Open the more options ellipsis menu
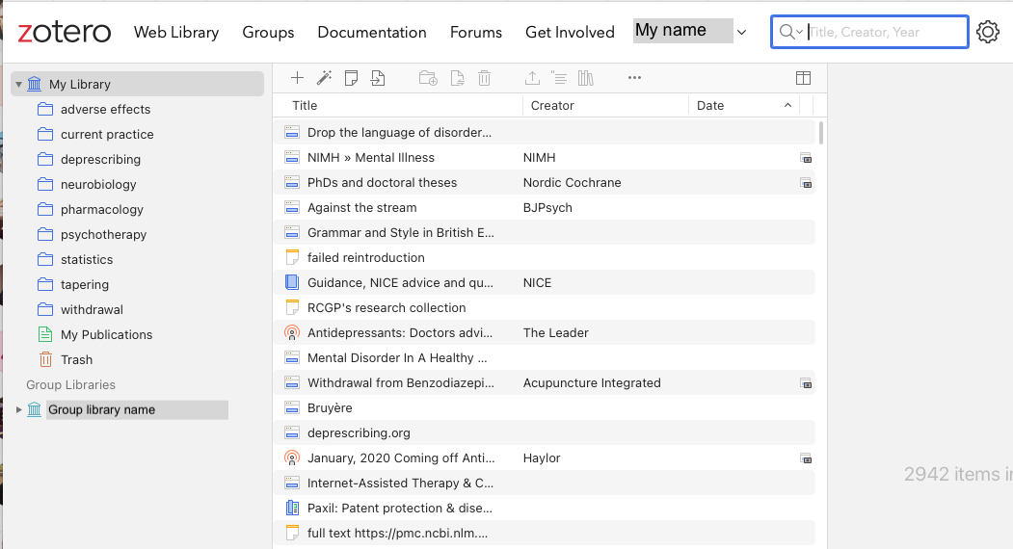The width and height of the screenshot is (1013, 549). (x=634, y=77)
